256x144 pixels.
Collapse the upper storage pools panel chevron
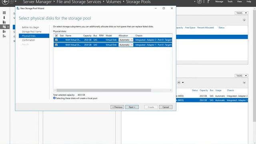click(x=244, y=20)
